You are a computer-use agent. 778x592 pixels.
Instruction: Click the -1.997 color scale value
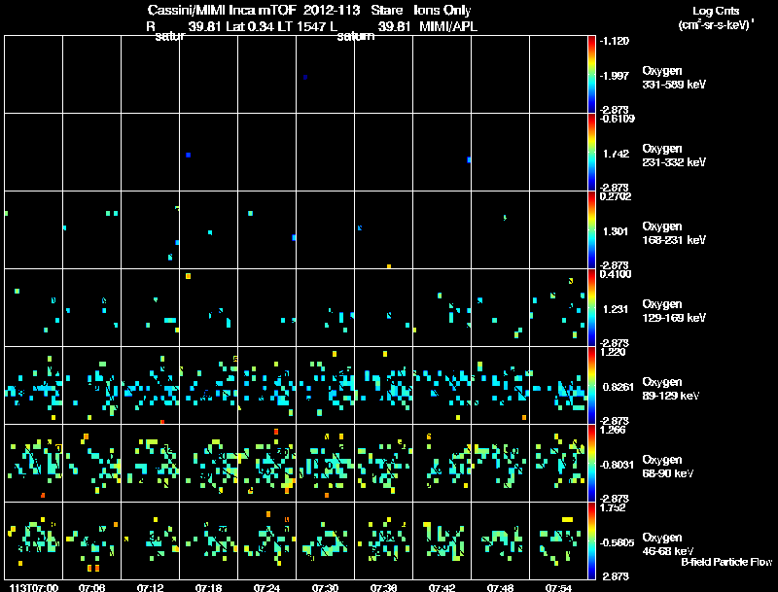click(615, 76)
